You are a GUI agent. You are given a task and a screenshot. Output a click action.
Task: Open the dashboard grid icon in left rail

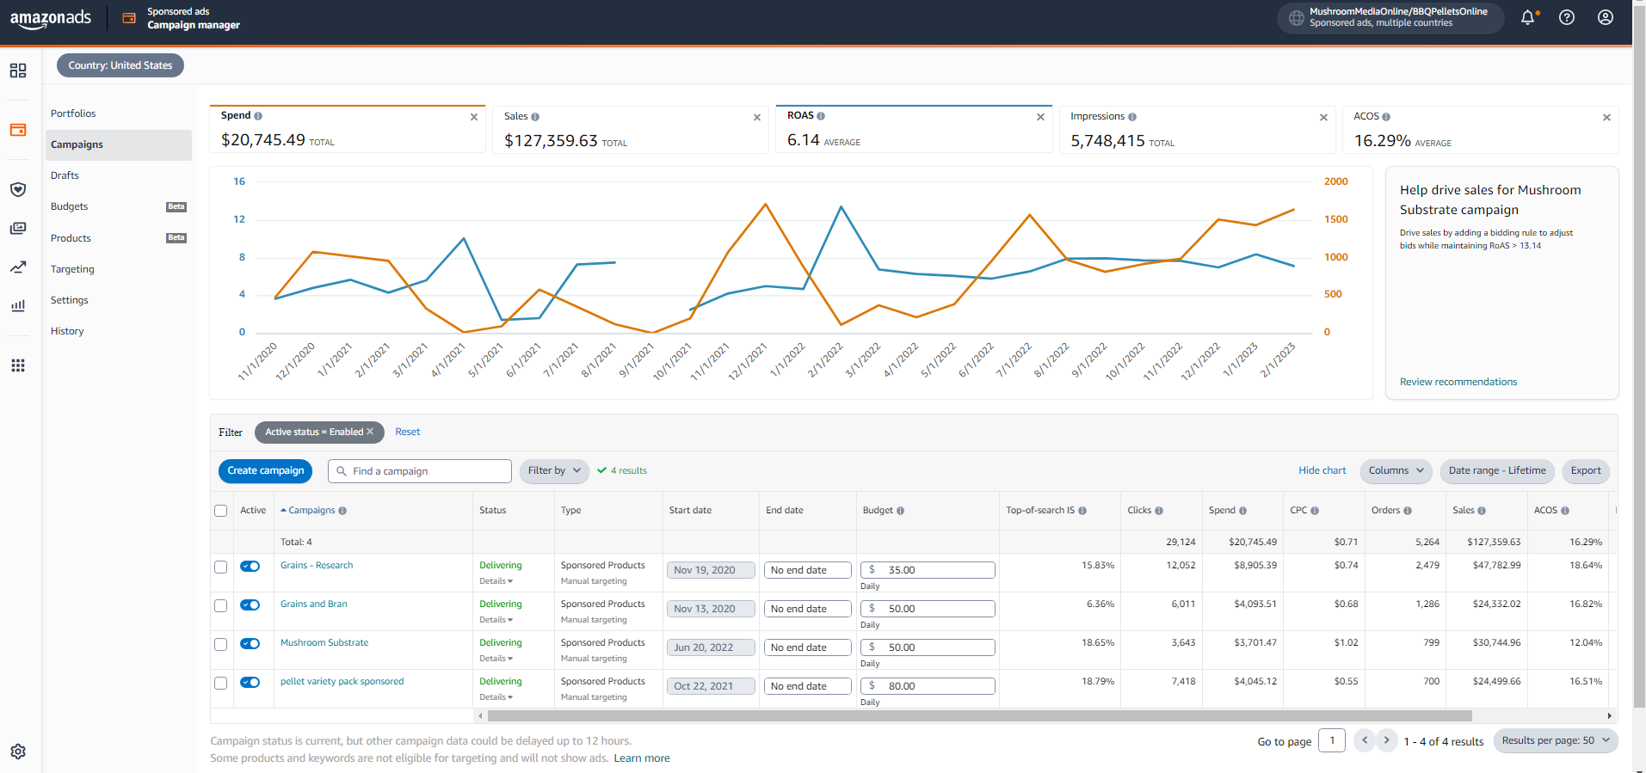(18, 71)
